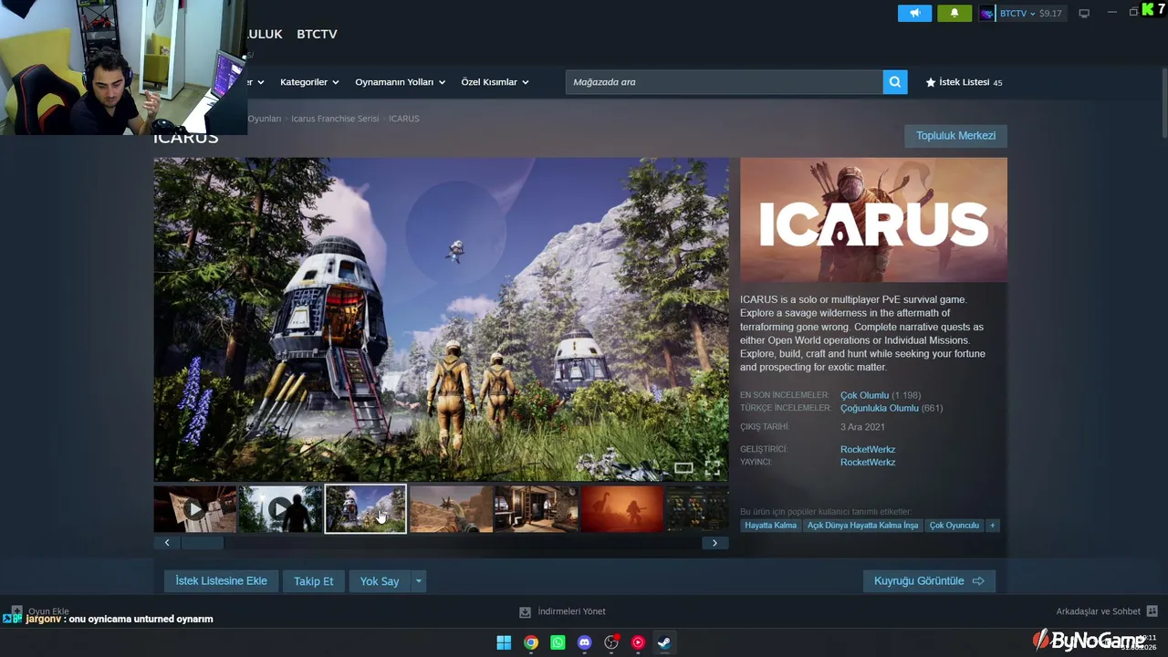Viewport: 1168px width, 657px height.
Task: Open Google Chrome from the taskbar
Action: [x=531, y=642]
